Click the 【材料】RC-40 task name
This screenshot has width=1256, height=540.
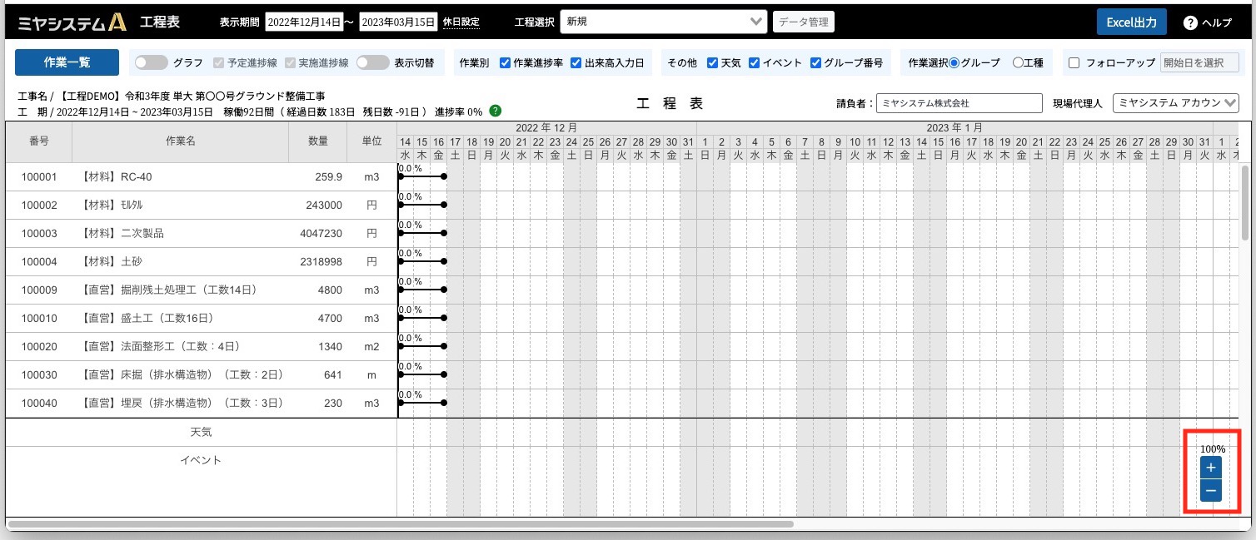click(x=117, y=177)
